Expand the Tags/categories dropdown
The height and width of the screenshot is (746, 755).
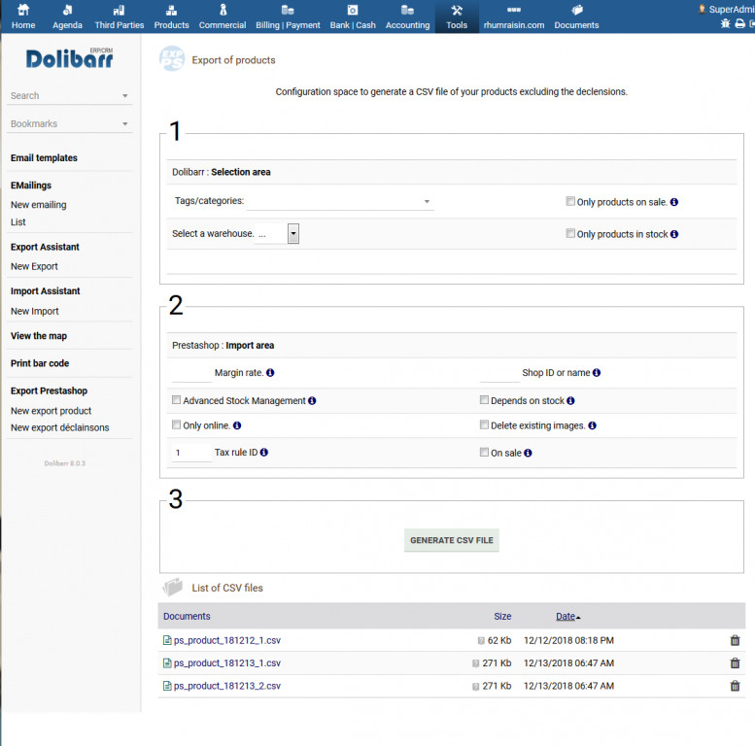point(340,202)
